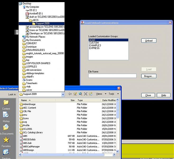Image resolution: width=174 pixels, height=159 pixels.
Task: Select the ABSDesign customization file
Action: [27, 150]
